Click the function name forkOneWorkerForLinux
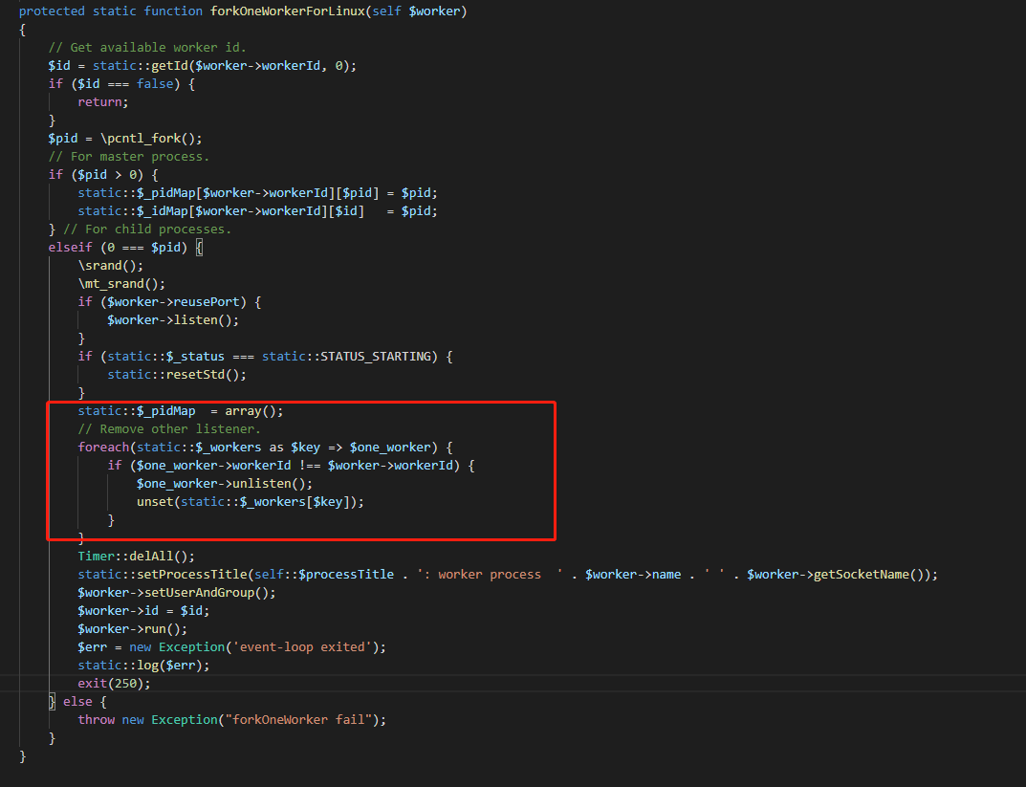 pos(287,11)
